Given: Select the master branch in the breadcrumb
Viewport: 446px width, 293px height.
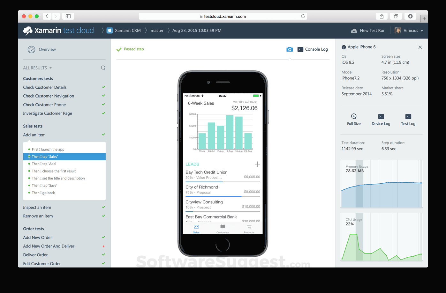Looking at the screenshot, I should point(157,30).
